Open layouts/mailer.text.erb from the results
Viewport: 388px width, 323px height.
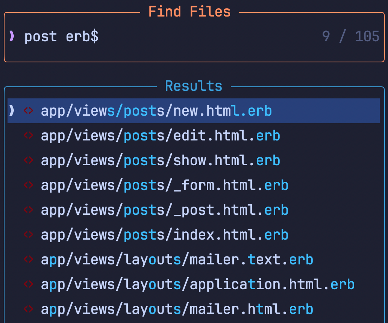click(x=177, y=260)
